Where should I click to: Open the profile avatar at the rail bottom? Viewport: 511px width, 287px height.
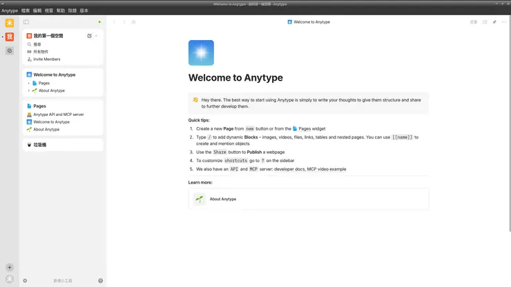click(10, 279)
